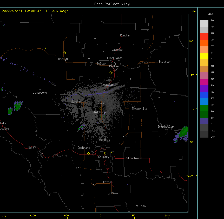Click the large green radar echo near Drumheller
This screenshot has width=224, height=219.
point(183,132)
